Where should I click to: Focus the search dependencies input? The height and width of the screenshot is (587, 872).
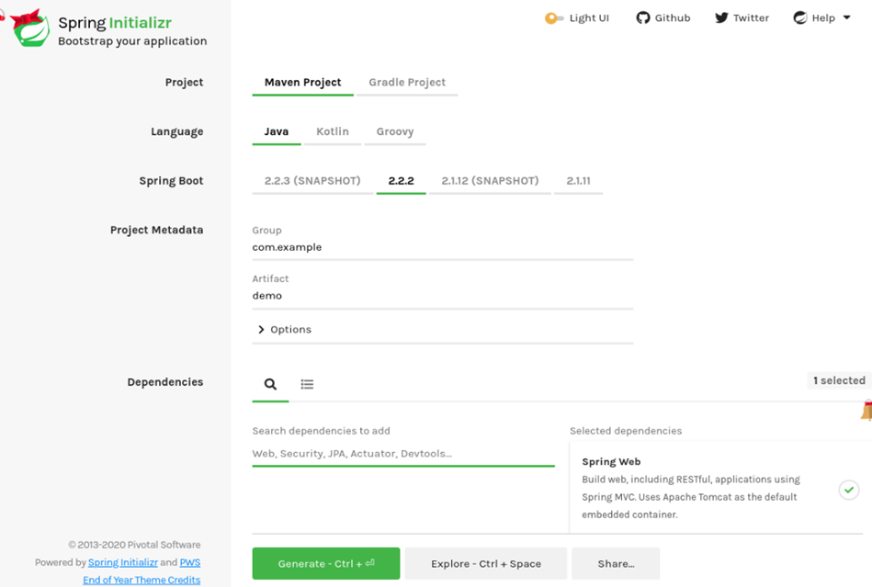click(x=403, y=454)
